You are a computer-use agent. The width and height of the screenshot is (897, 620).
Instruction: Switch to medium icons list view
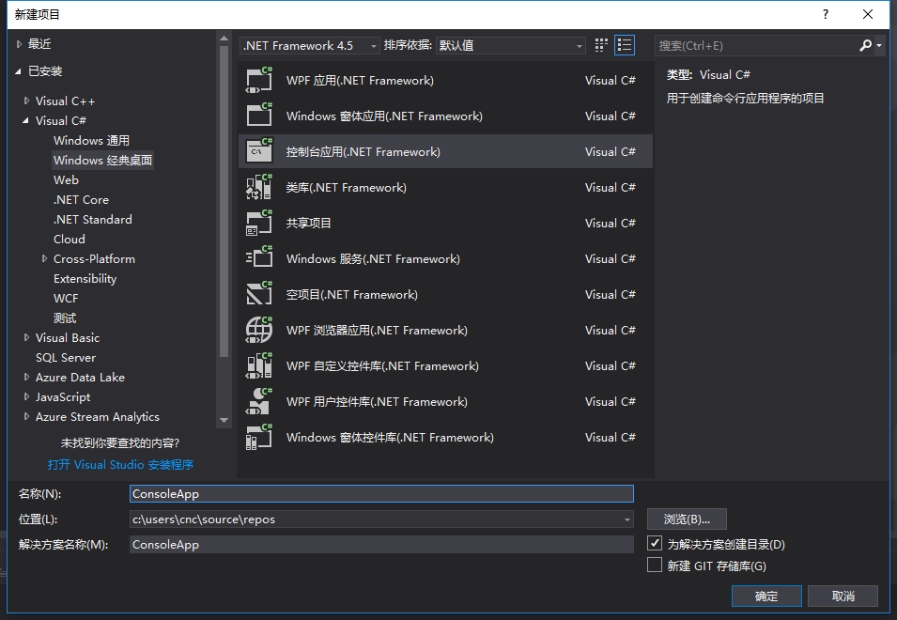(x=624, y=45)
